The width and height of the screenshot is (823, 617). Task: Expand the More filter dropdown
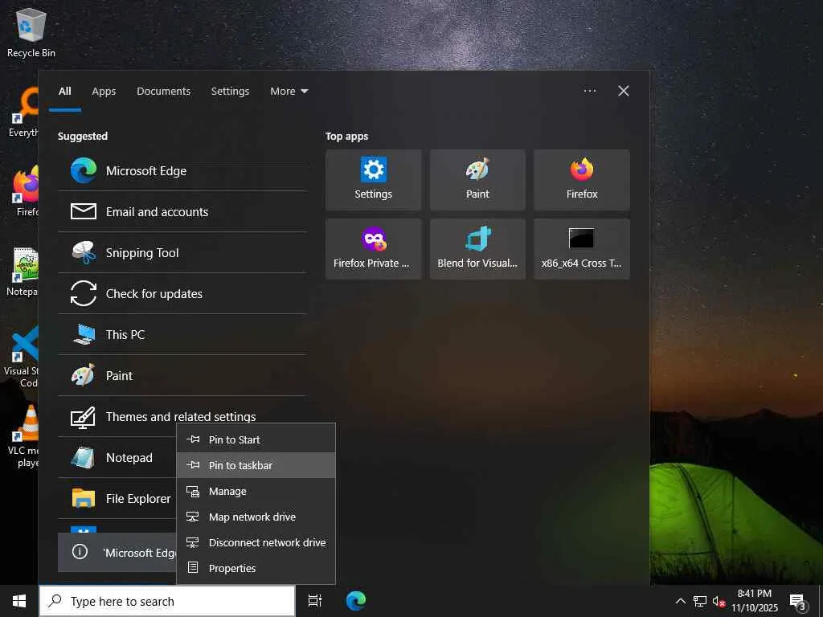coord(289,92)
